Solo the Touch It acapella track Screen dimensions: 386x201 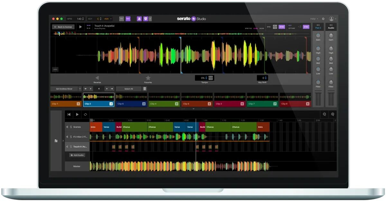tap(71, 147)
